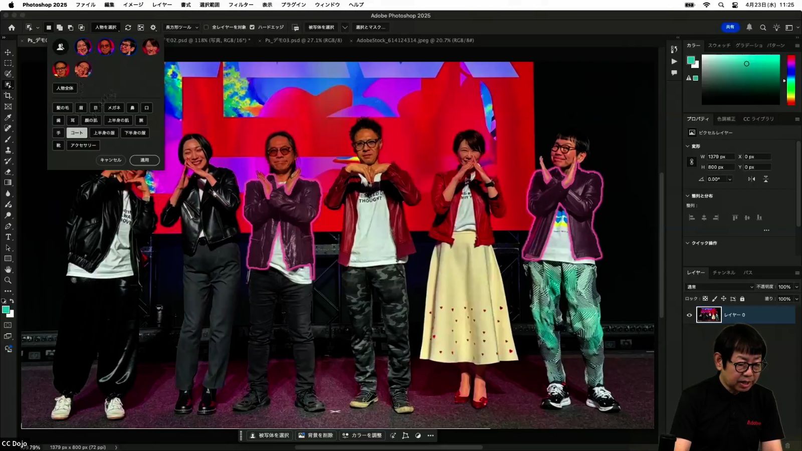Open the 人物を選択 dropdown in options bar
Screen dimensions: 802x451
pyautogui.click(x=106, y=28)
